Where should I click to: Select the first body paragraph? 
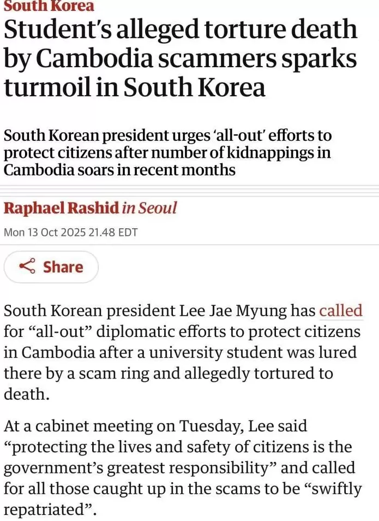[180, 352]
